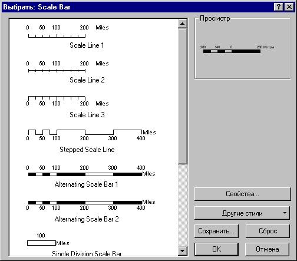Click the 'Alternating Scale Bar 2' label
The width and height of the screenshot is (297, 261).
pos(87,219)
